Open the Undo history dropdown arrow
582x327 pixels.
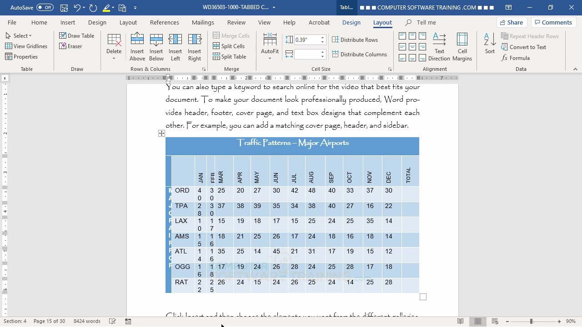(x=84, y=8)
